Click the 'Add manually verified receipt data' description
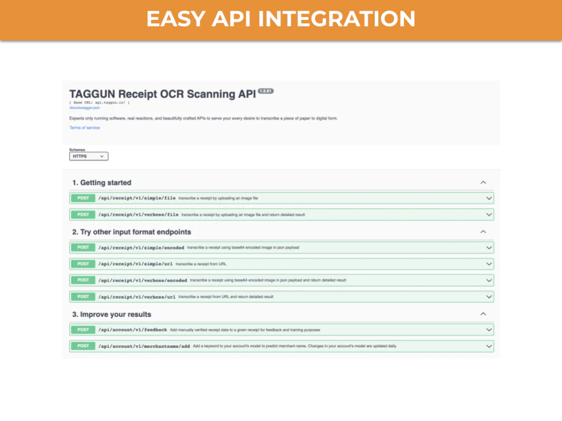The height and width of the screenshot is (421, 562). point(245,330)
